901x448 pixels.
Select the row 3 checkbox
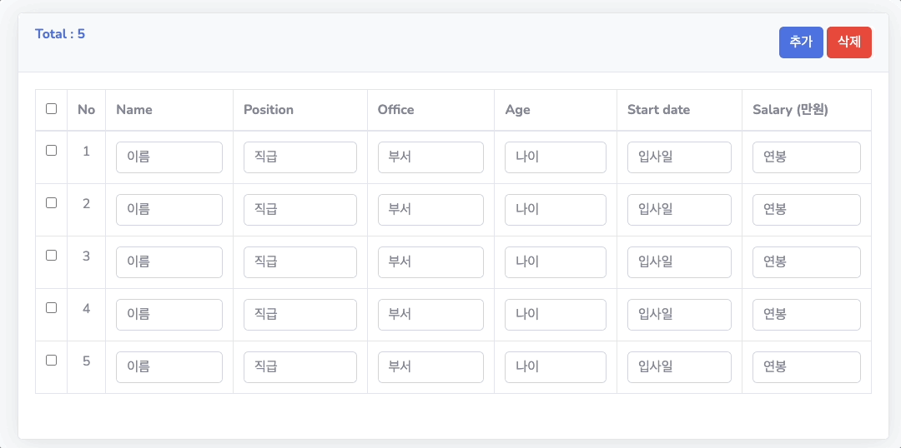point(51,256)
